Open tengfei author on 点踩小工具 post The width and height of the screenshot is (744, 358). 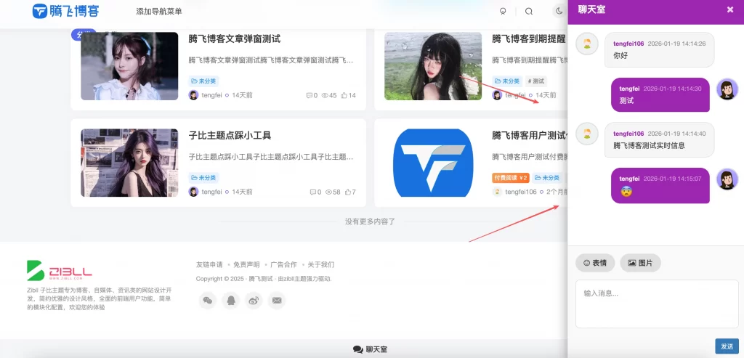point(211,192)
